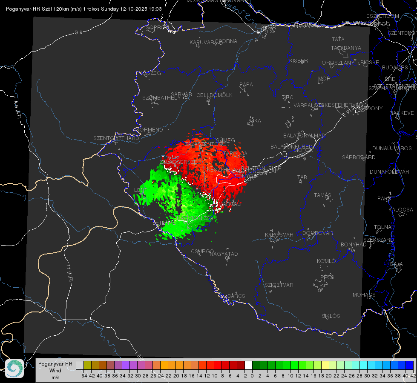Click the KOMLÓ city label
The width and height of the screenshot is (417, 383).
point(326,261)
